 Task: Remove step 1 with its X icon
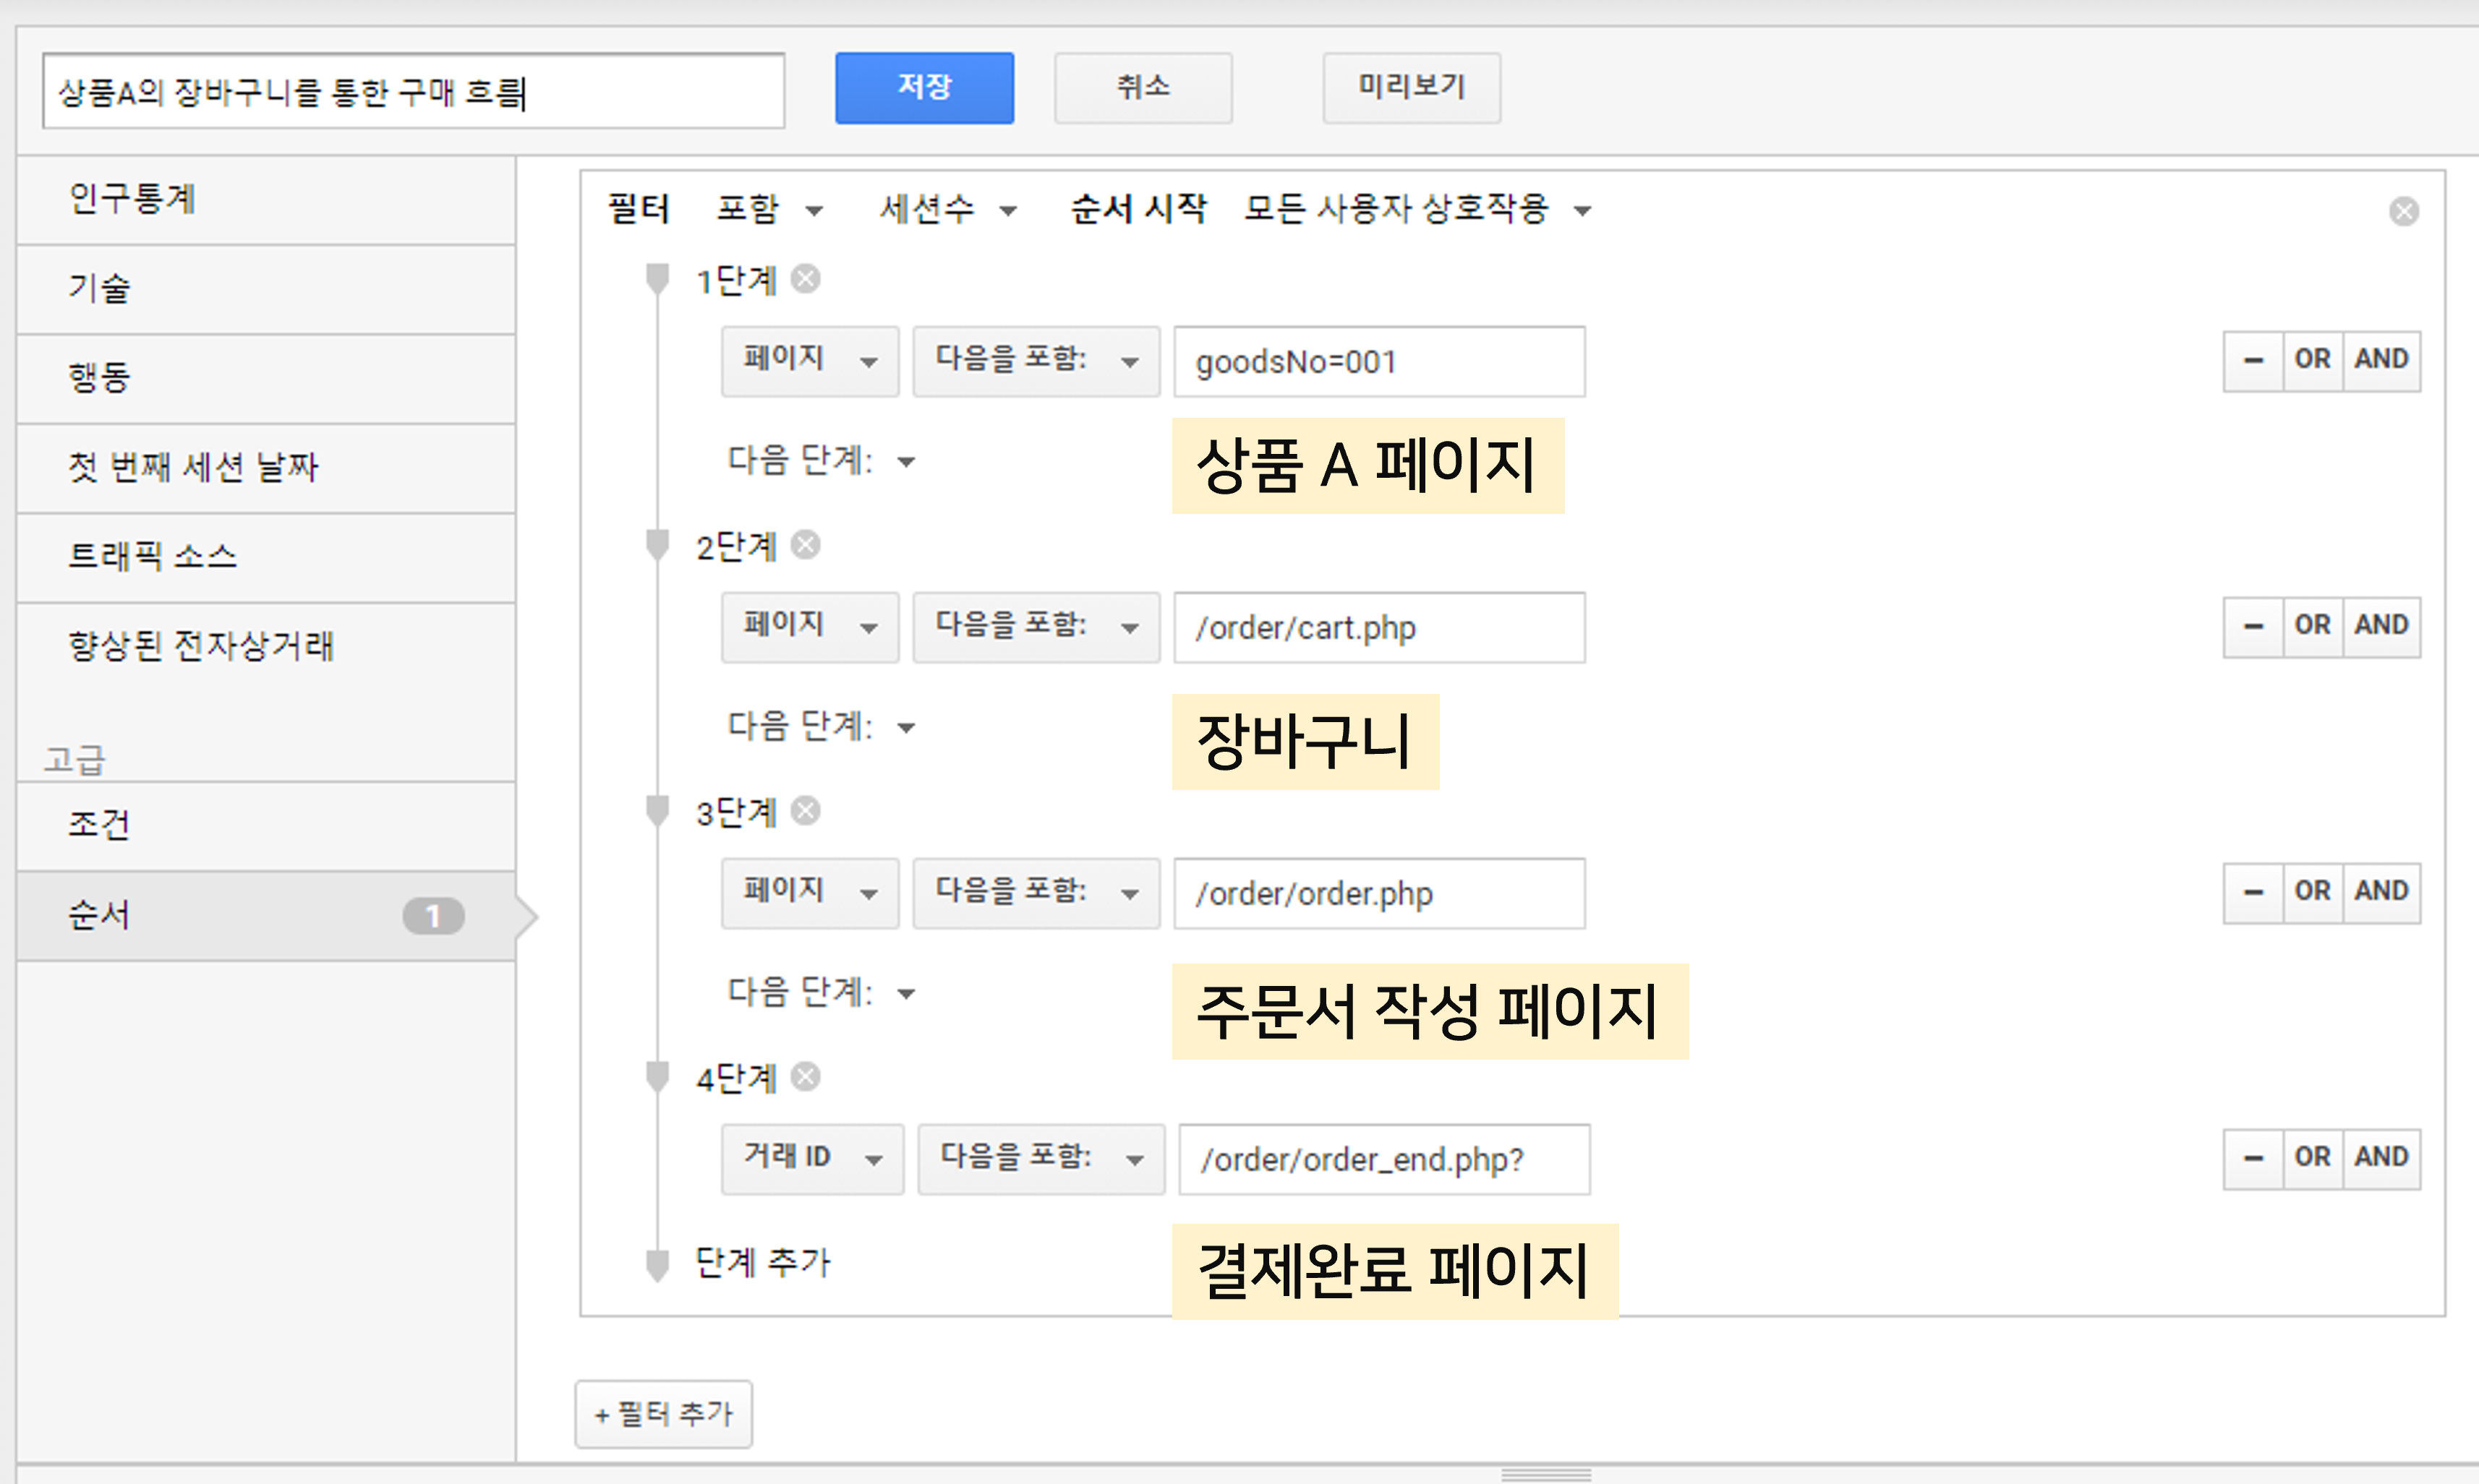806,279
